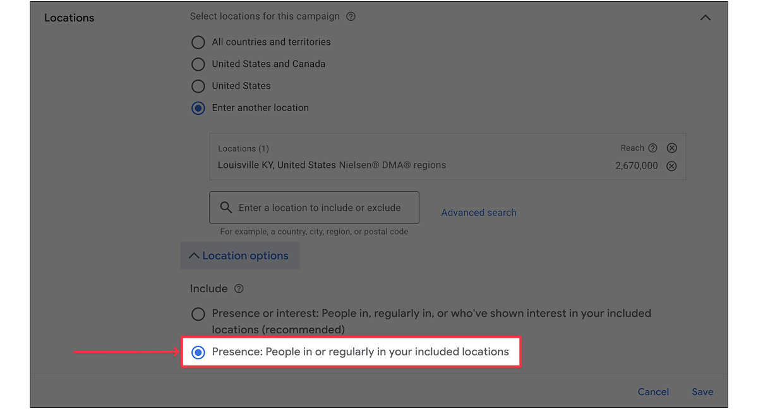Click the Locations section title
Screen dimensions: 758x409
pyautogui.click(x=69, y=18)
